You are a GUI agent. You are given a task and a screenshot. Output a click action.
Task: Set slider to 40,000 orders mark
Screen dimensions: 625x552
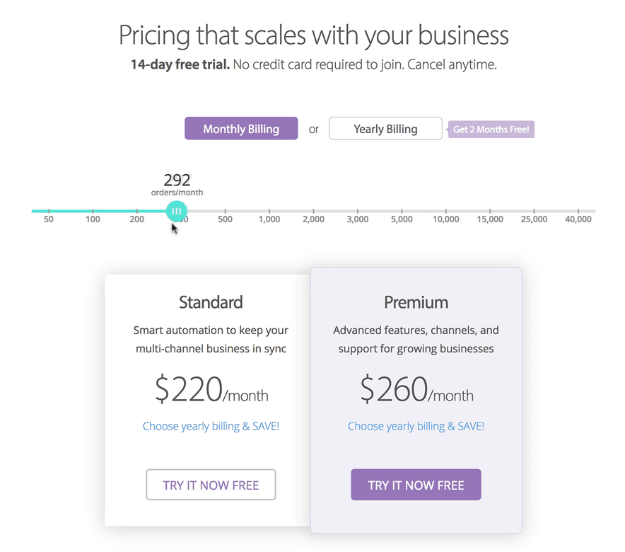pos(578,211)
